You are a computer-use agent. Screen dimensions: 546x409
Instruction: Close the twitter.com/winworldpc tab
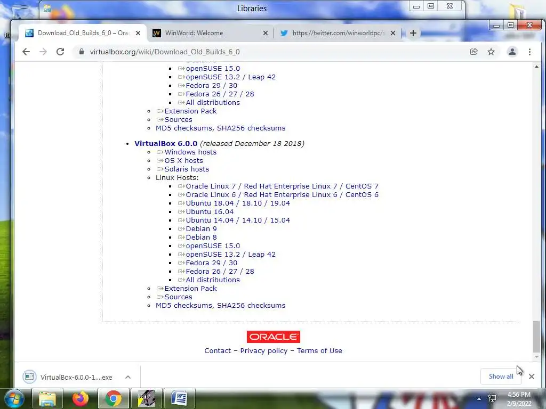[393, 33]
